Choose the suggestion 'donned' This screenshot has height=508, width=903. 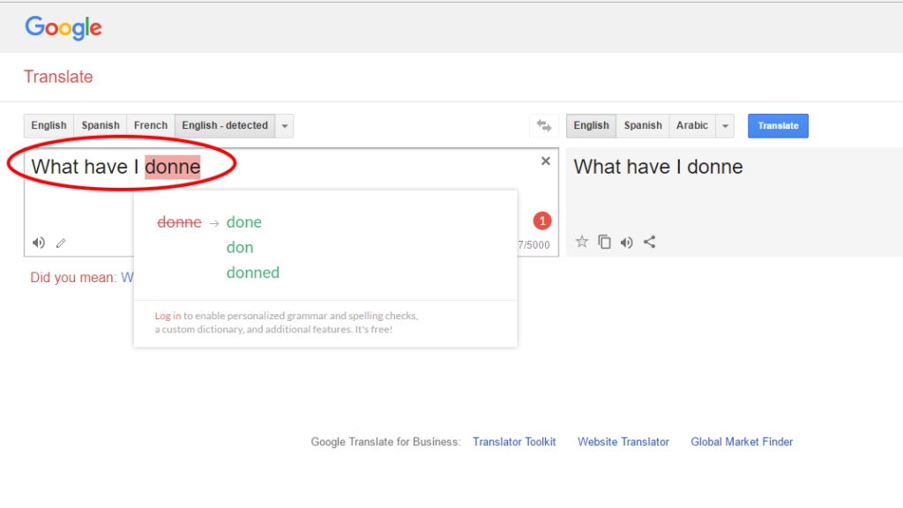click(x=253, y=273)
